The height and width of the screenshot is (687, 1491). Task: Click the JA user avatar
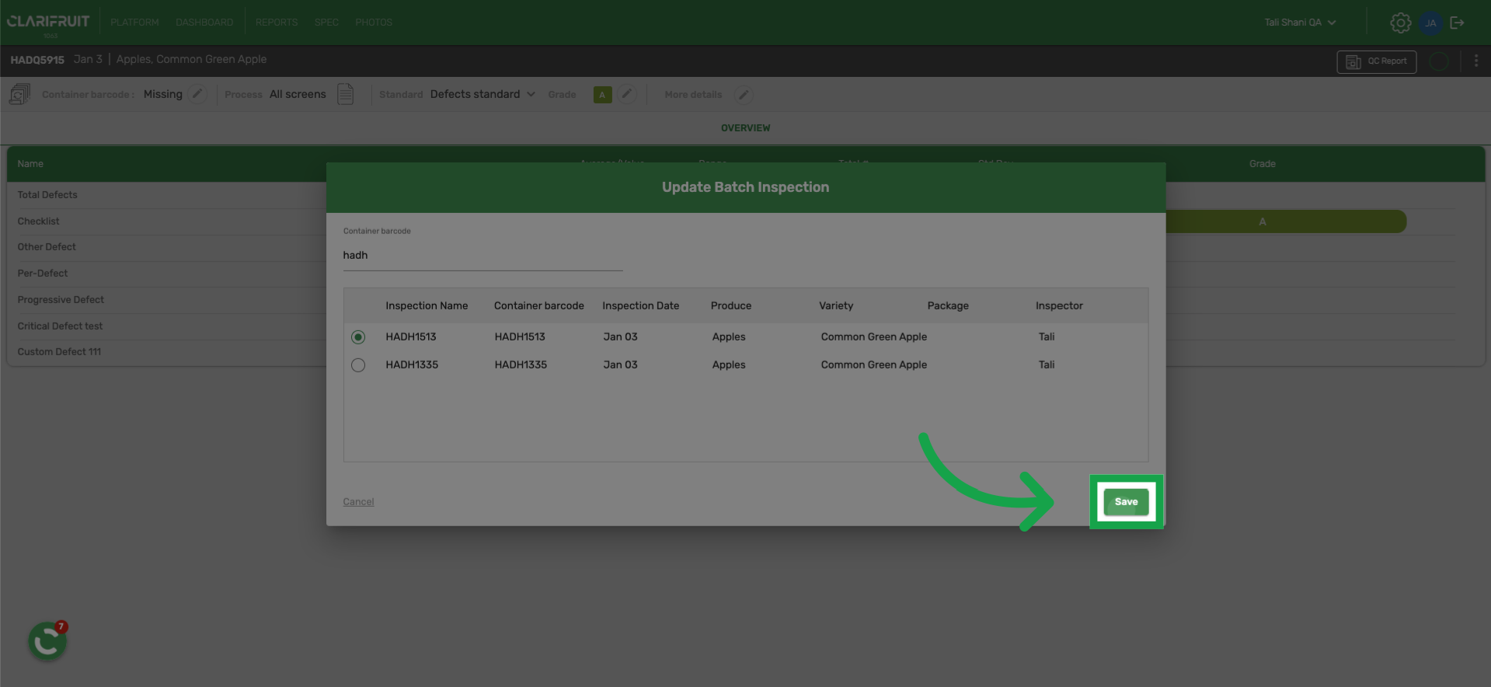point(1430,23)
